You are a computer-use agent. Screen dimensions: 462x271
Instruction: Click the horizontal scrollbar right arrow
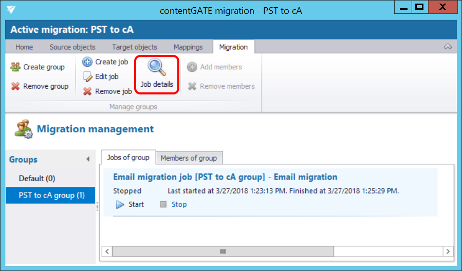tap(448, 251)
